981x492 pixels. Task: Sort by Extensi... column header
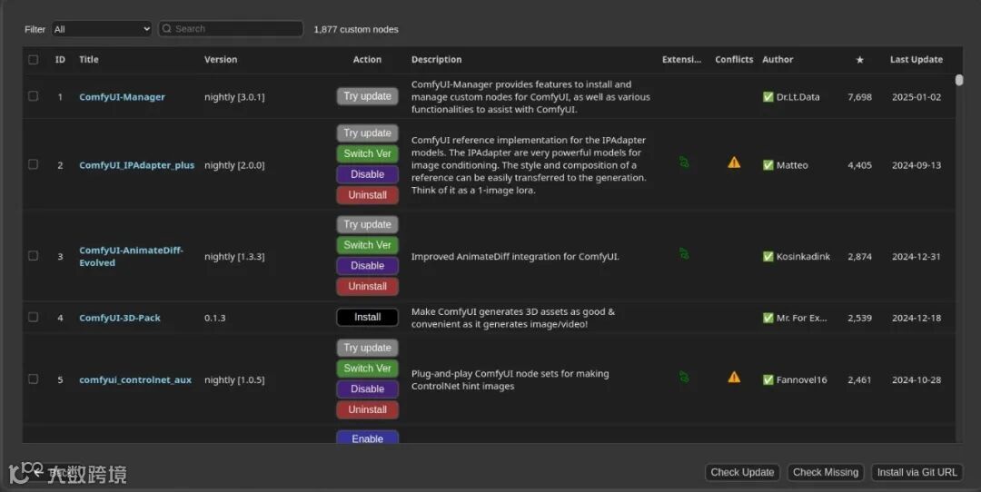pos(682,59)
